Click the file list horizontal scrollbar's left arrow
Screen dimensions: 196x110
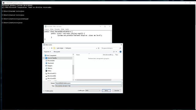click(75, 80)
